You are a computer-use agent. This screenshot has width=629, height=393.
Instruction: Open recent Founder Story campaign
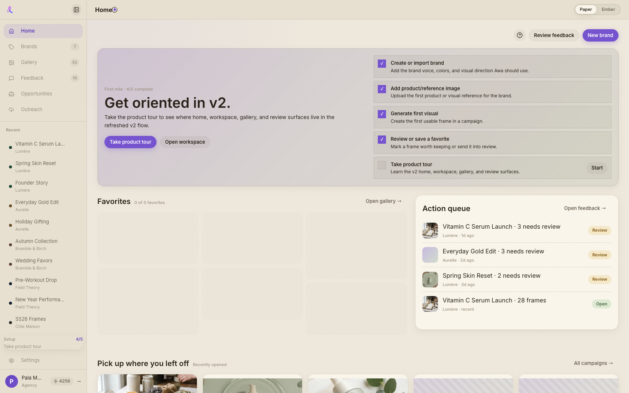click(43, 186)
